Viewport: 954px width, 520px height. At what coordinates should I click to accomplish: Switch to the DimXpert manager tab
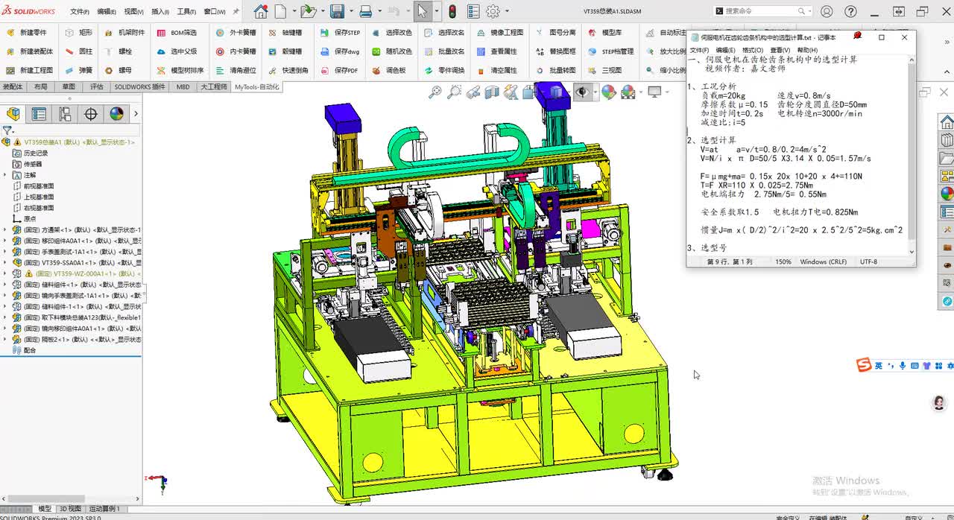91,114
